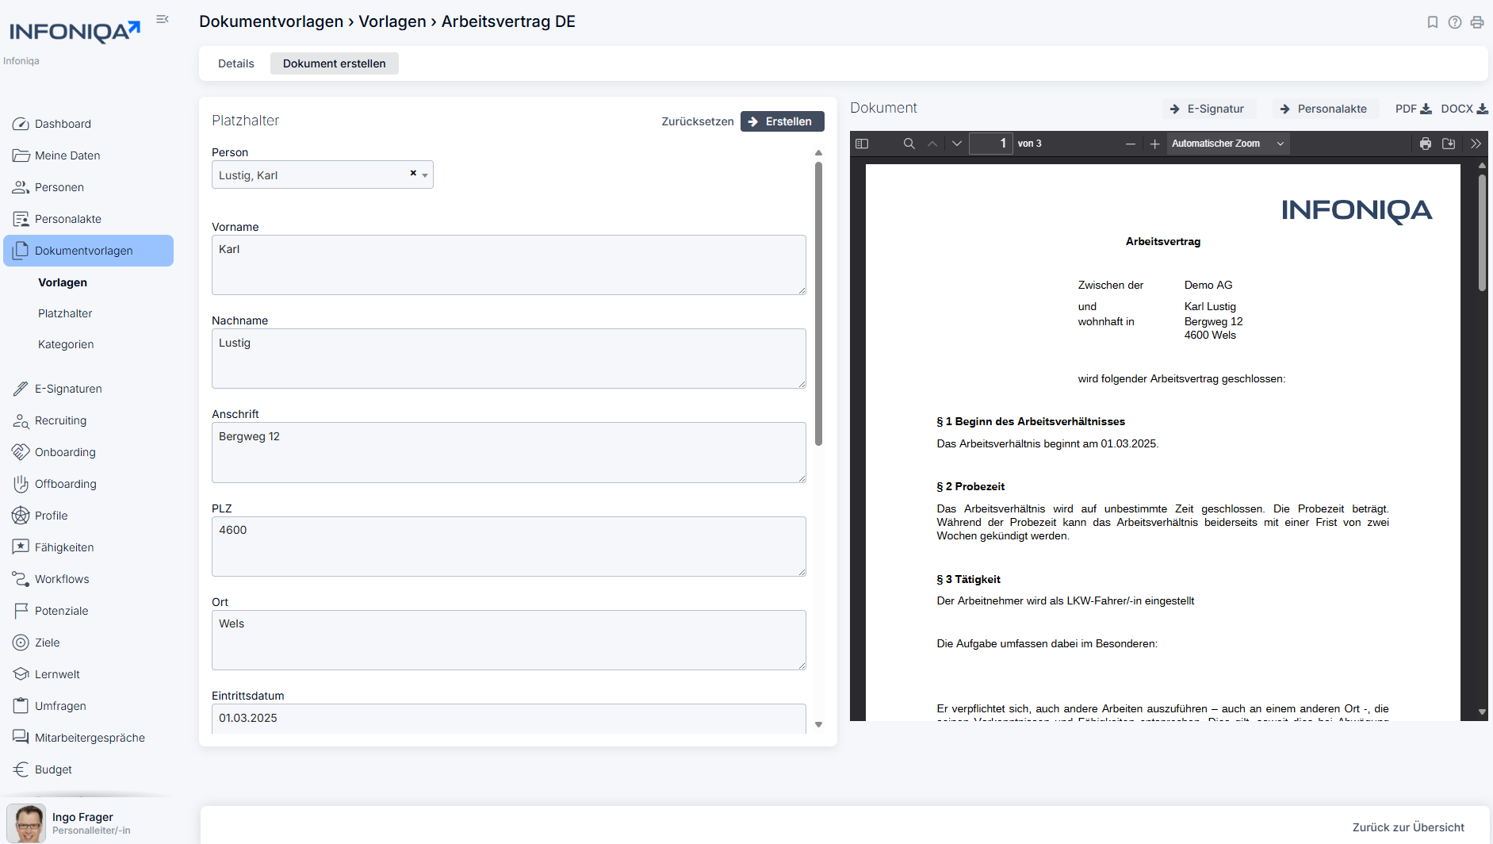The image size is (1493, 844).
Task: Click the placeholder form scrollbar down arrow
Action: pyautogui.click(x=818, y=724)
